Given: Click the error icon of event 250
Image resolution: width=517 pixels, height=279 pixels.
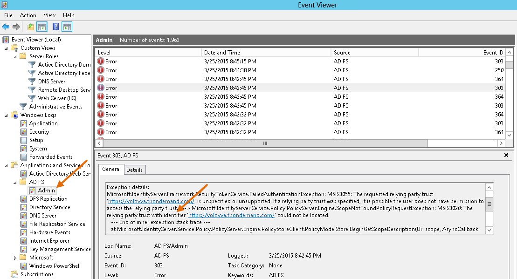Looking at the screenshot, I should (101, 70).
